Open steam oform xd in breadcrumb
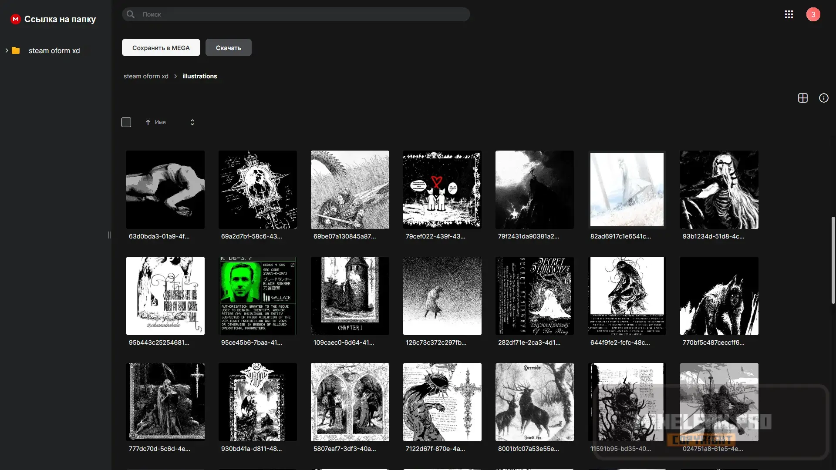Viewport: 836px width, 470px height. 146,76
